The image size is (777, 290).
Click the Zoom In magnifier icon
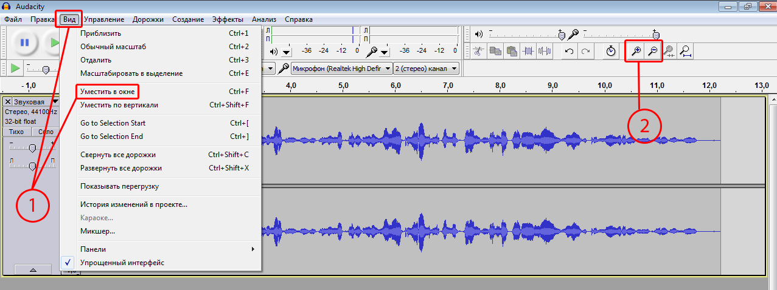pos(636,52)
